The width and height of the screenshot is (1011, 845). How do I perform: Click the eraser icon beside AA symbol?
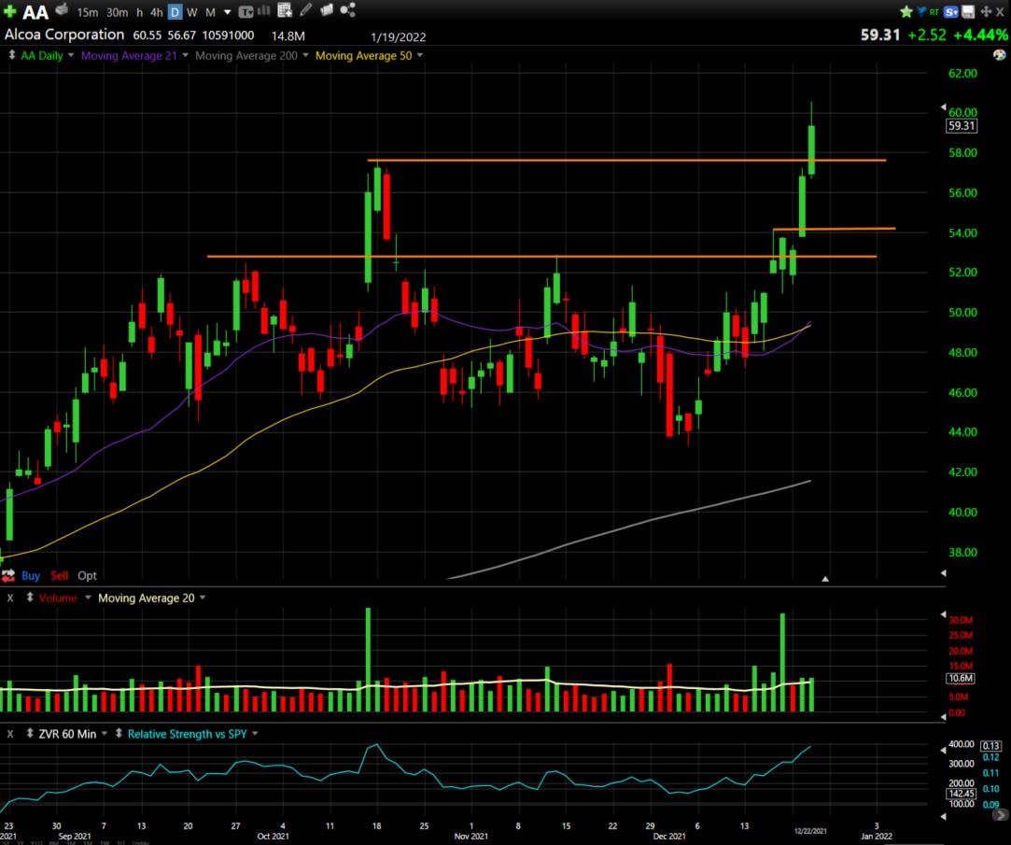pyautogui.click(x=62, y=9)
